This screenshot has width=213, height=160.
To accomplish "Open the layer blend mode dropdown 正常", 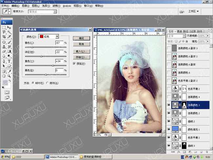I will pyautogui.click(x=177, y=36).
